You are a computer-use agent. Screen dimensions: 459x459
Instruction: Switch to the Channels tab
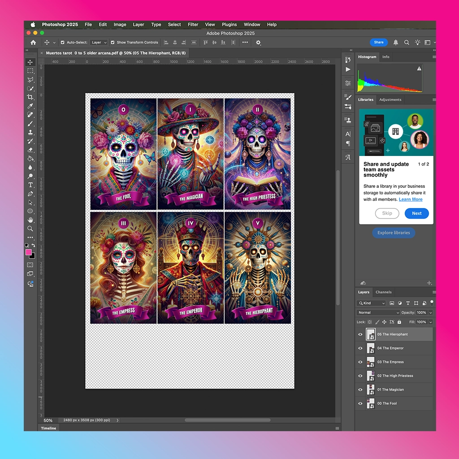[384, 292]
